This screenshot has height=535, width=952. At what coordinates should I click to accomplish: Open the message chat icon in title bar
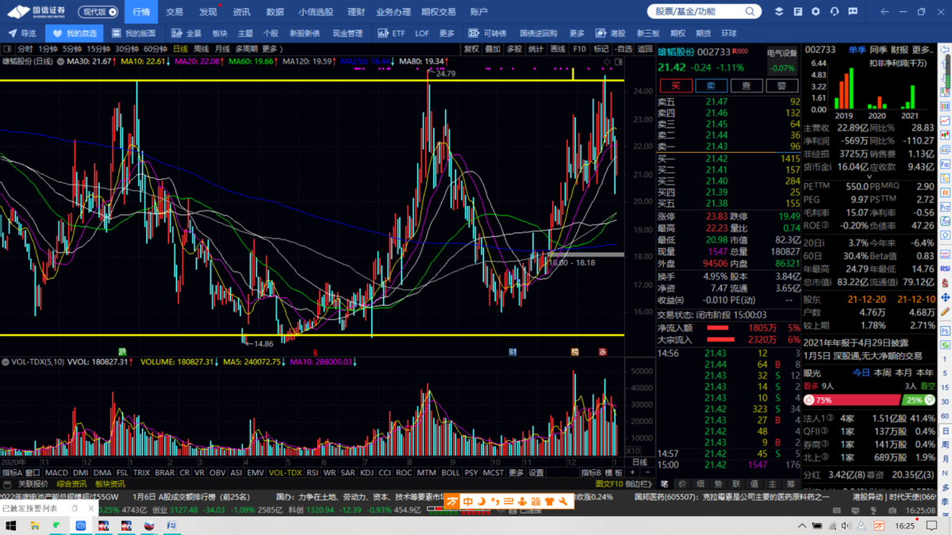(853, 12)
